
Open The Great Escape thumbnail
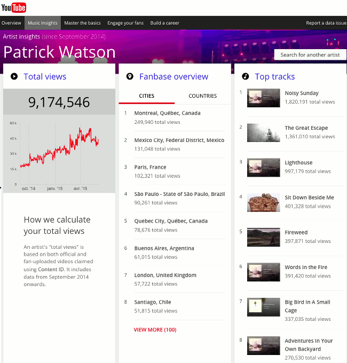(263, 132)
